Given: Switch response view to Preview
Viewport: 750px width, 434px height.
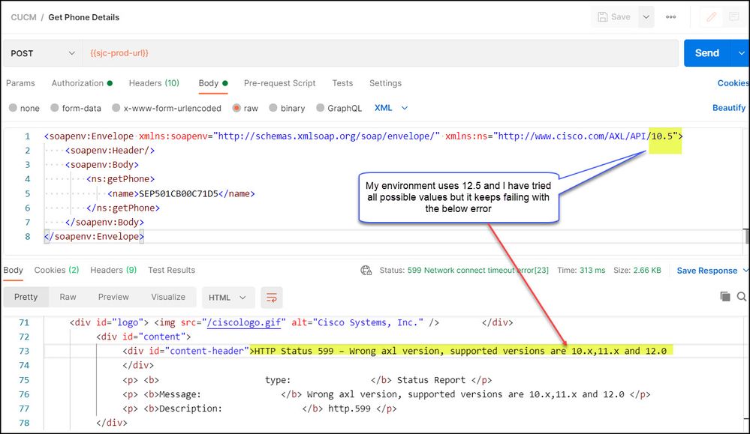Looking at the screenshot, I should 113,297.
